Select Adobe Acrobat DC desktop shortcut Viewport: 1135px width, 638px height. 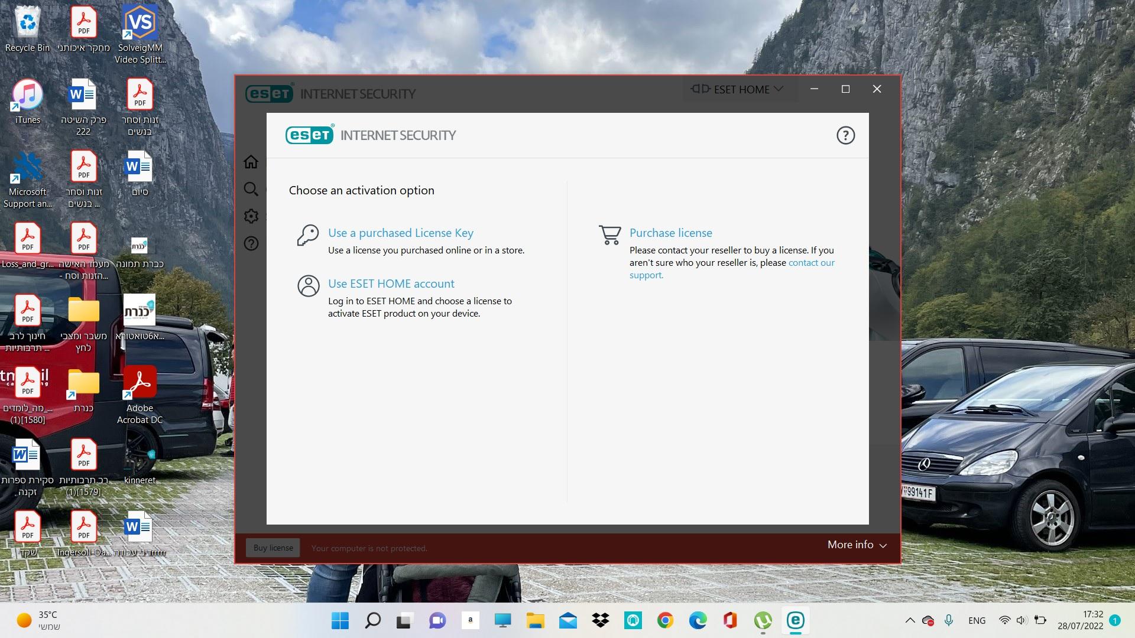[x=140, y=395]
